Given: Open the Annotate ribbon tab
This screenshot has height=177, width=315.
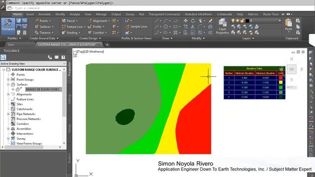Looking at the screenshot, I should 45,14.
